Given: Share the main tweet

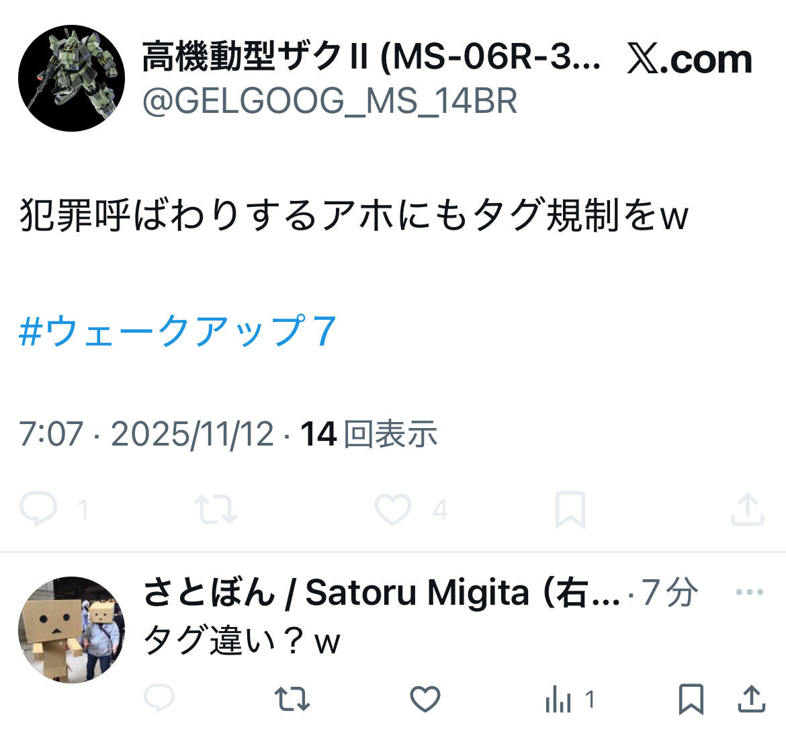Looking at the screenshot, I should pyautogui.click(x=748, y=509).
